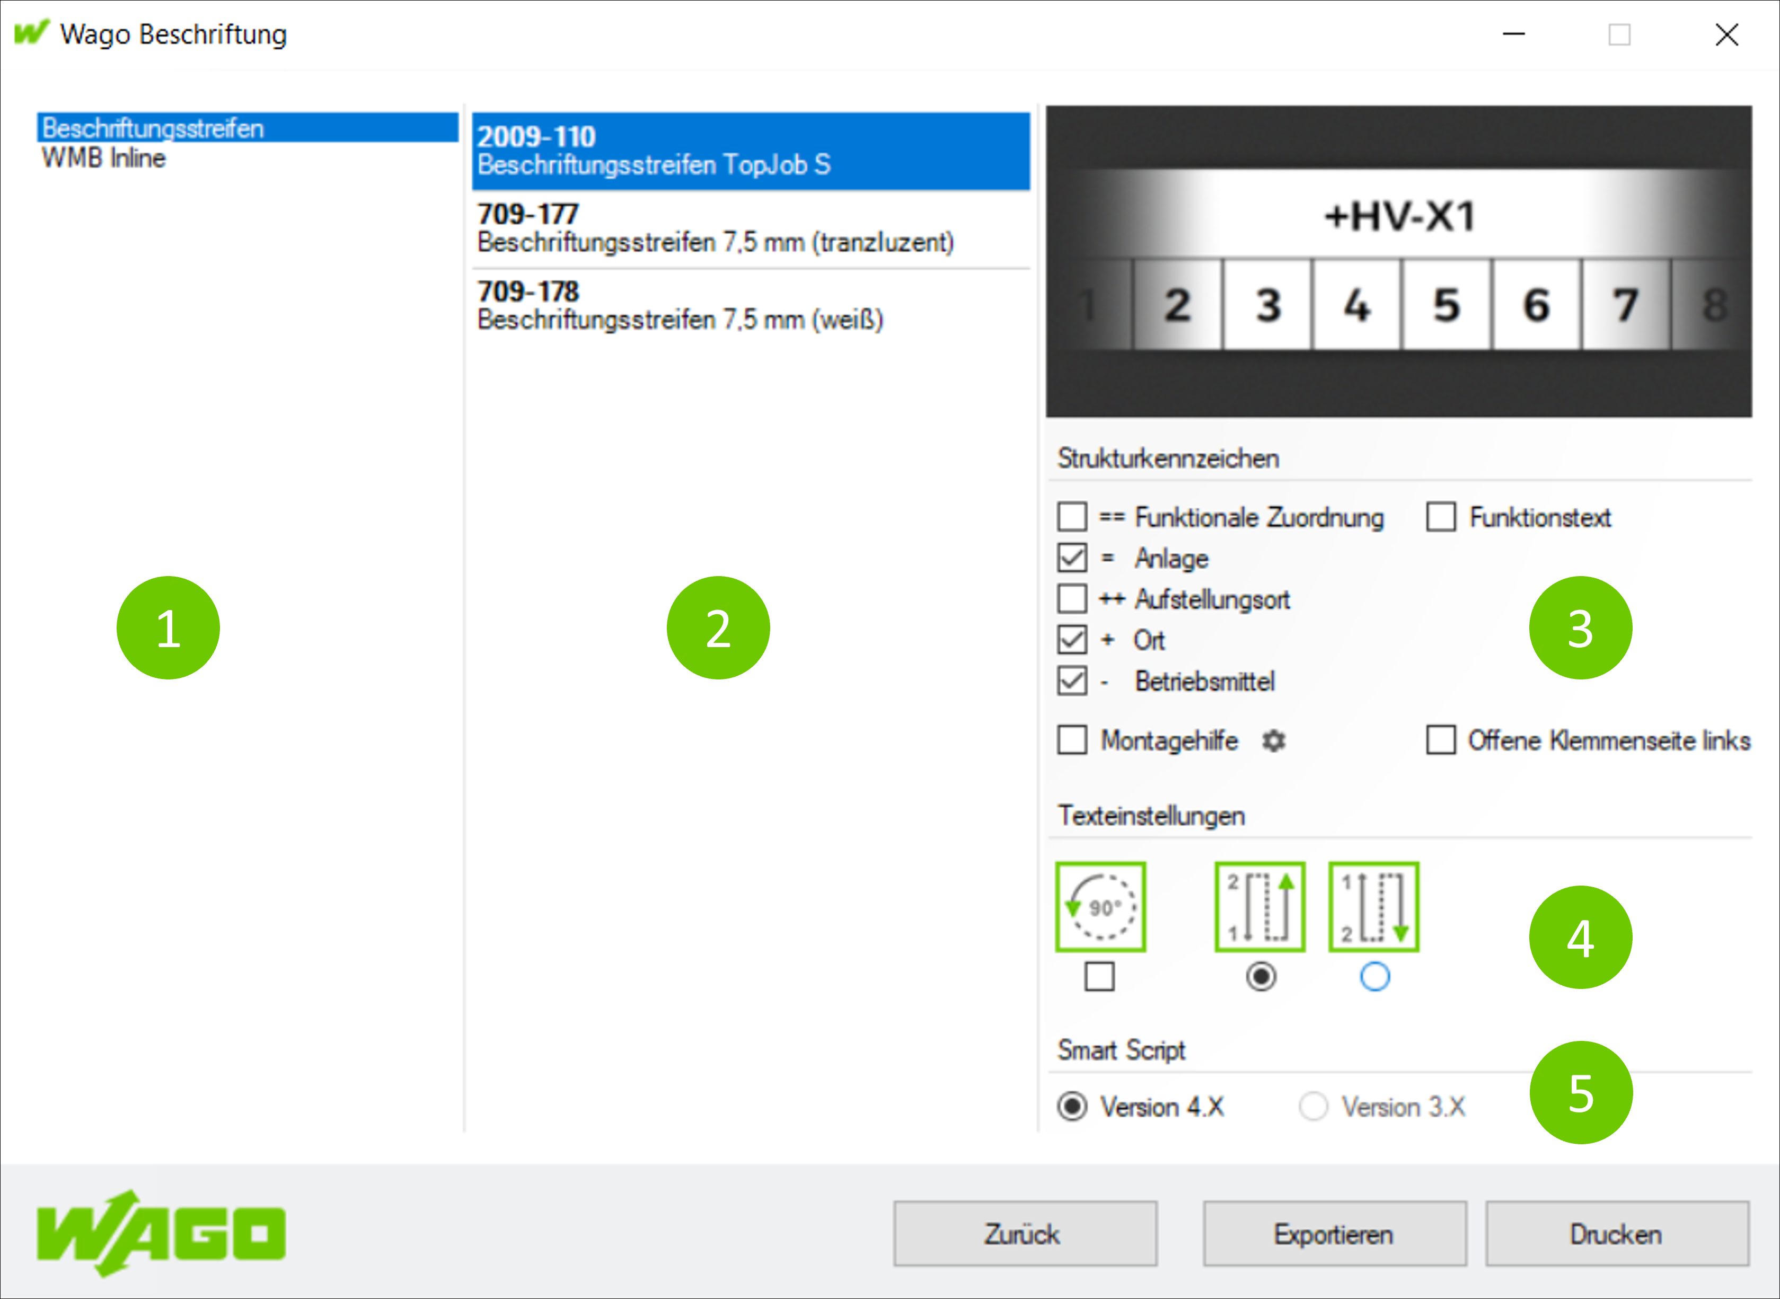Click the bottom-to-top text direction icon
Screen dimensions: 1780x1299
[x=1261, y=907]
